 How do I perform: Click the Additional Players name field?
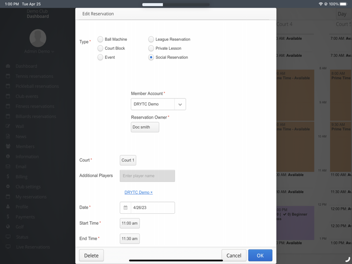[147, 176]
